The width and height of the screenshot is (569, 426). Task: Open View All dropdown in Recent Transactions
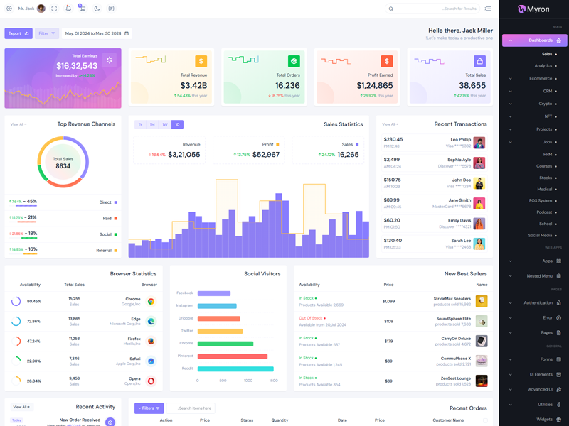(390, 124)
